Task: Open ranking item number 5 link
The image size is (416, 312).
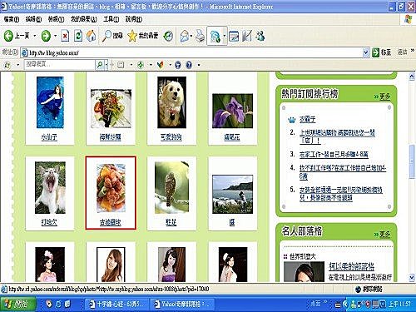Action: pyautogui.click(x=341, y=194)
